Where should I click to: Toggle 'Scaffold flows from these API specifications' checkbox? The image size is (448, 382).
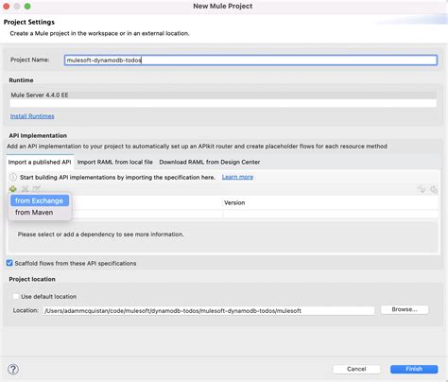pyautogui.click(x=9, y=263)
